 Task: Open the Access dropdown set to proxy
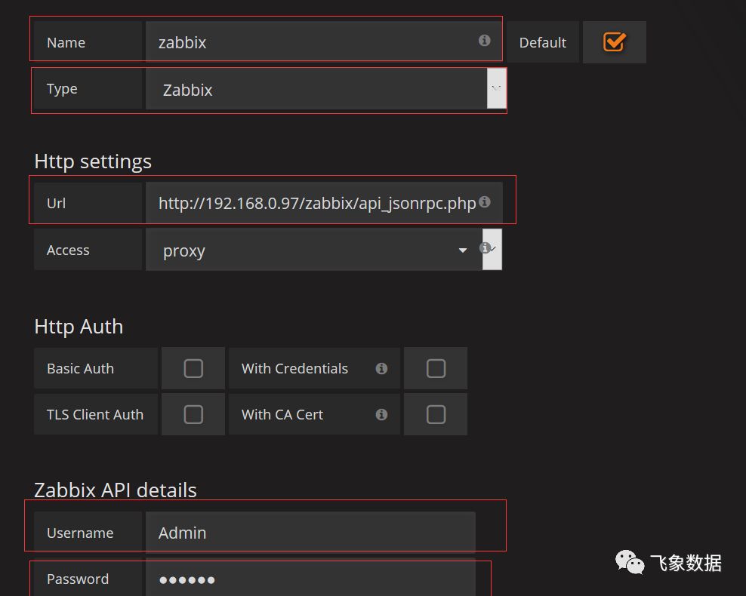pos(323,250)
